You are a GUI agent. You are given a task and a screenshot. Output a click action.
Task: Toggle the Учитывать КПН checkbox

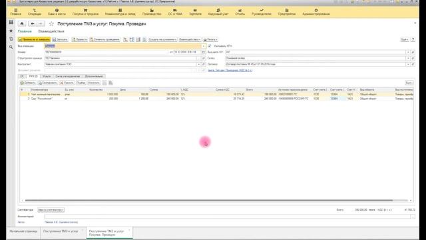(210, 46)
